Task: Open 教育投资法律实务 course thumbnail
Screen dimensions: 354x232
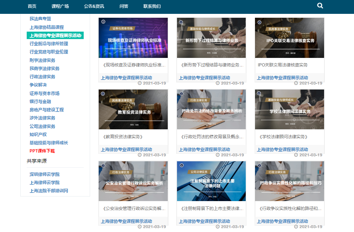Action: [133, 109]
